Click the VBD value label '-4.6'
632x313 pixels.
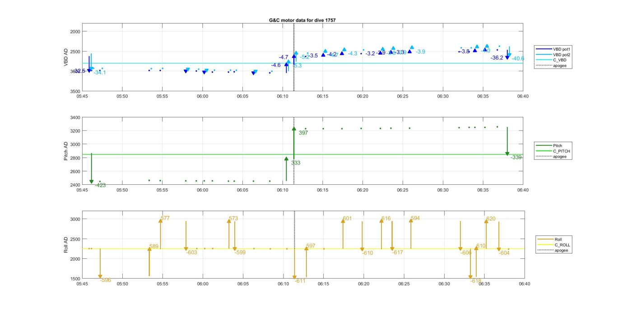[276, 65]
